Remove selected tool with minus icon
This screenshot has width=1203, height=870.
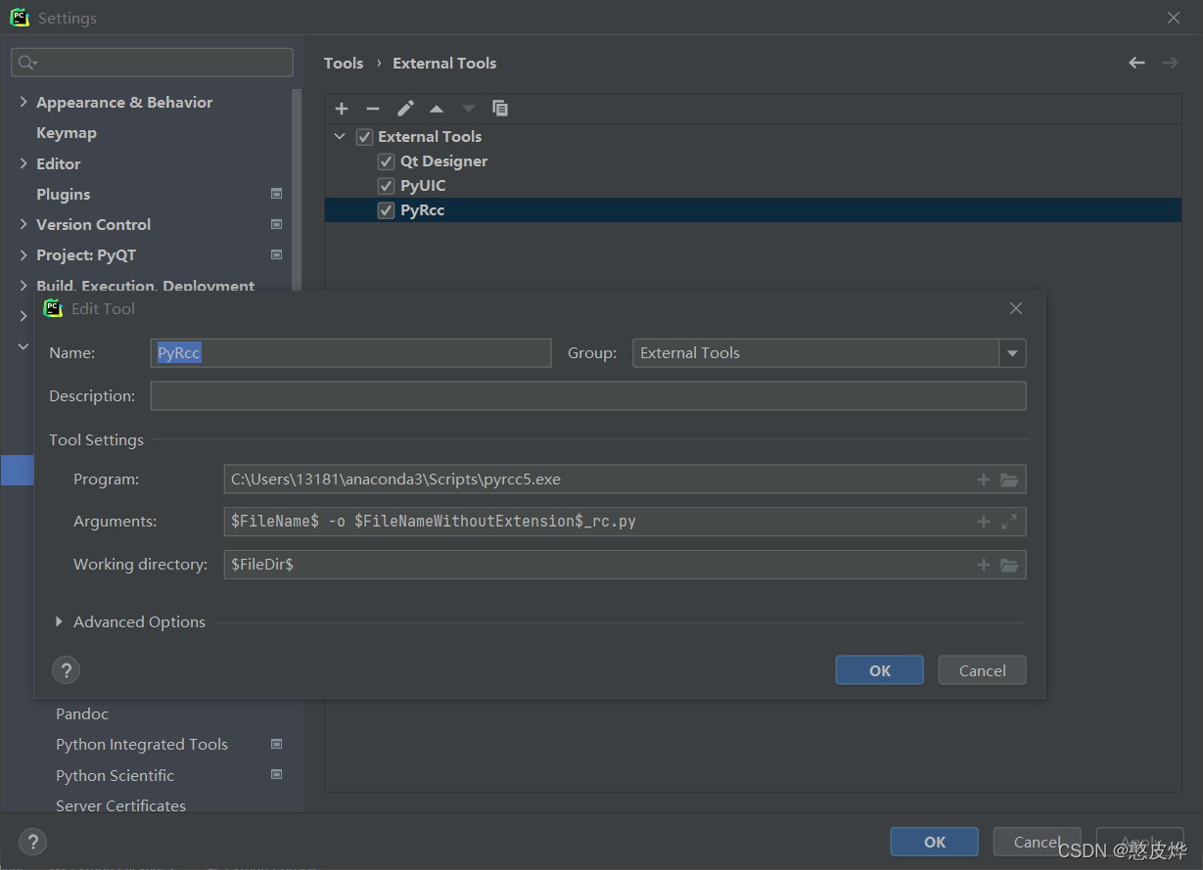pos(373,109)
